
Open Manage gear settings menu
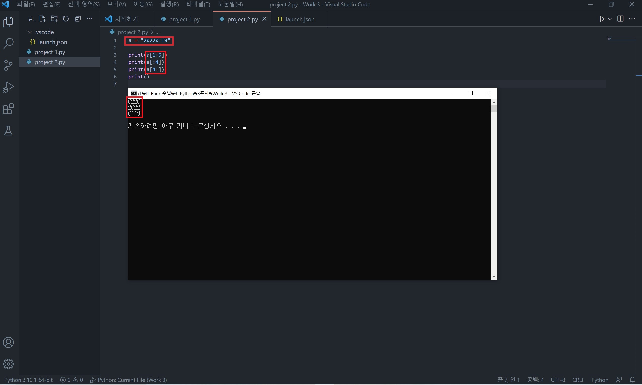[x=8, y=364]
